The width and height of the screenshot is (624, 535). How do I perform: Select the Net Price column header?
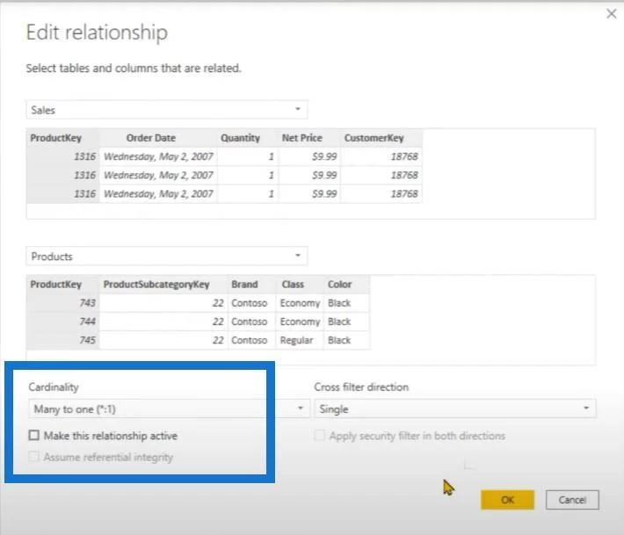309,138
